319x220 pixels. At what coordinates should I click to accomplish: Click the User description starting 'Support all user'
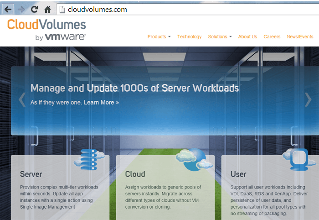pyautogui.click(x=269, y=200)
